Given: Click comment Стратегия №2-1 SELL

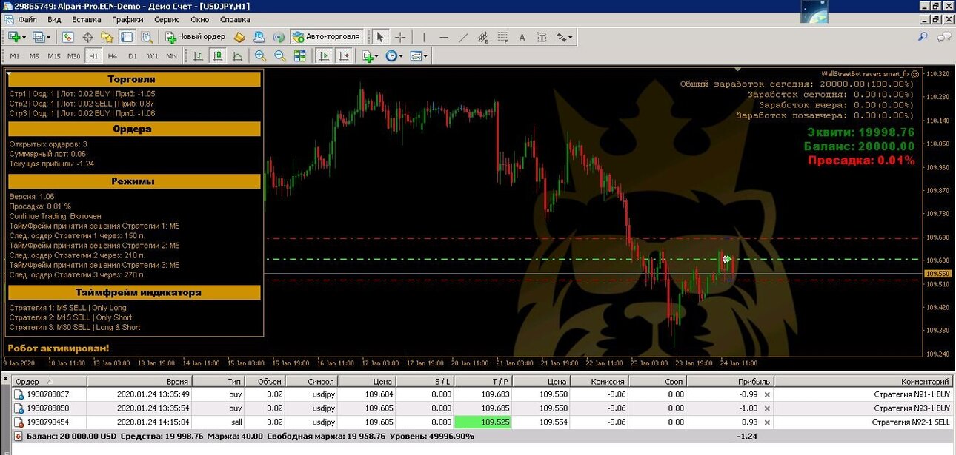Looking at the screenshot, I should (912, 422).
